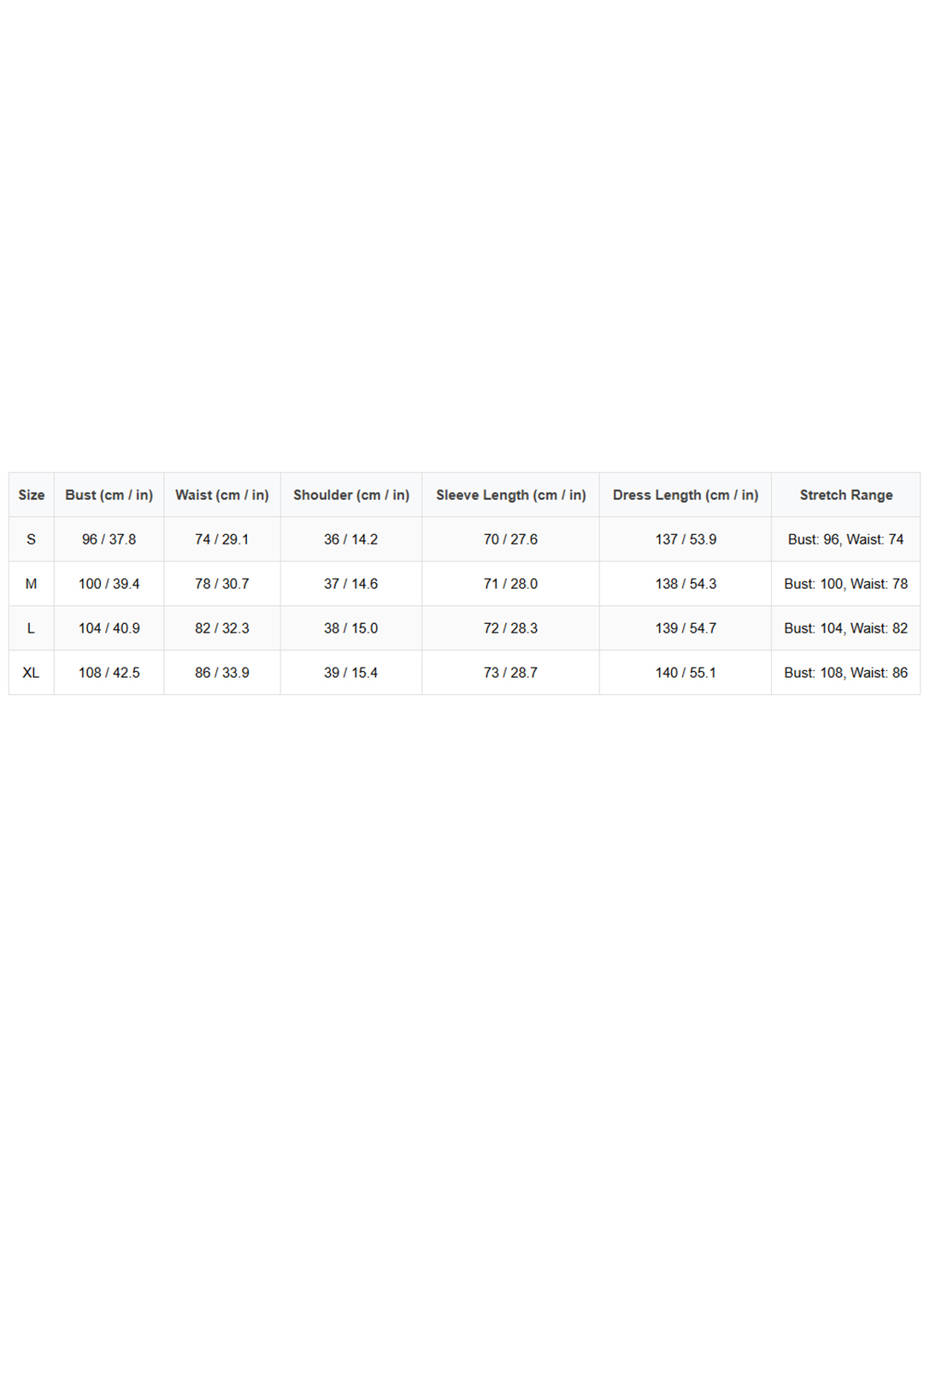The width and height of the screenshot is (930, 1395).
Task: Click the bust value 108 / 42.5
Action: click(x=109, y=673)
